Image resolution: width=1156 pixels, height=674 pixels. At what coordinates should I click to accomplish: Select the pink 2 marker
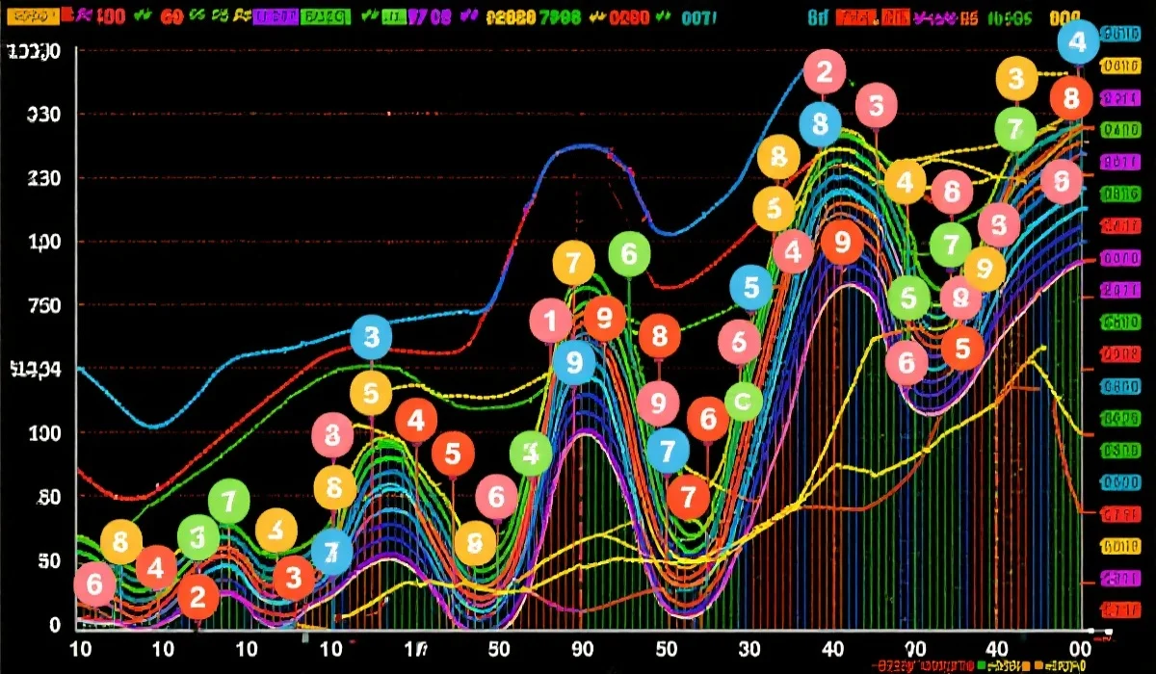point(824,72)
